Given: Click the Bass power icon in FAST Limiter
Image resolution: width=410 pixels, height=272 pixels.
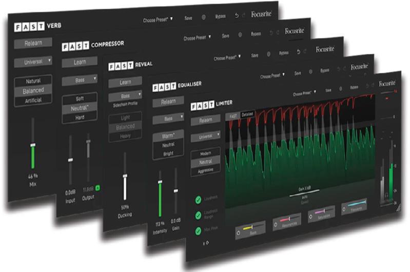Looking at the screenshot, I should pyautogui.click(x=239, y=232).
